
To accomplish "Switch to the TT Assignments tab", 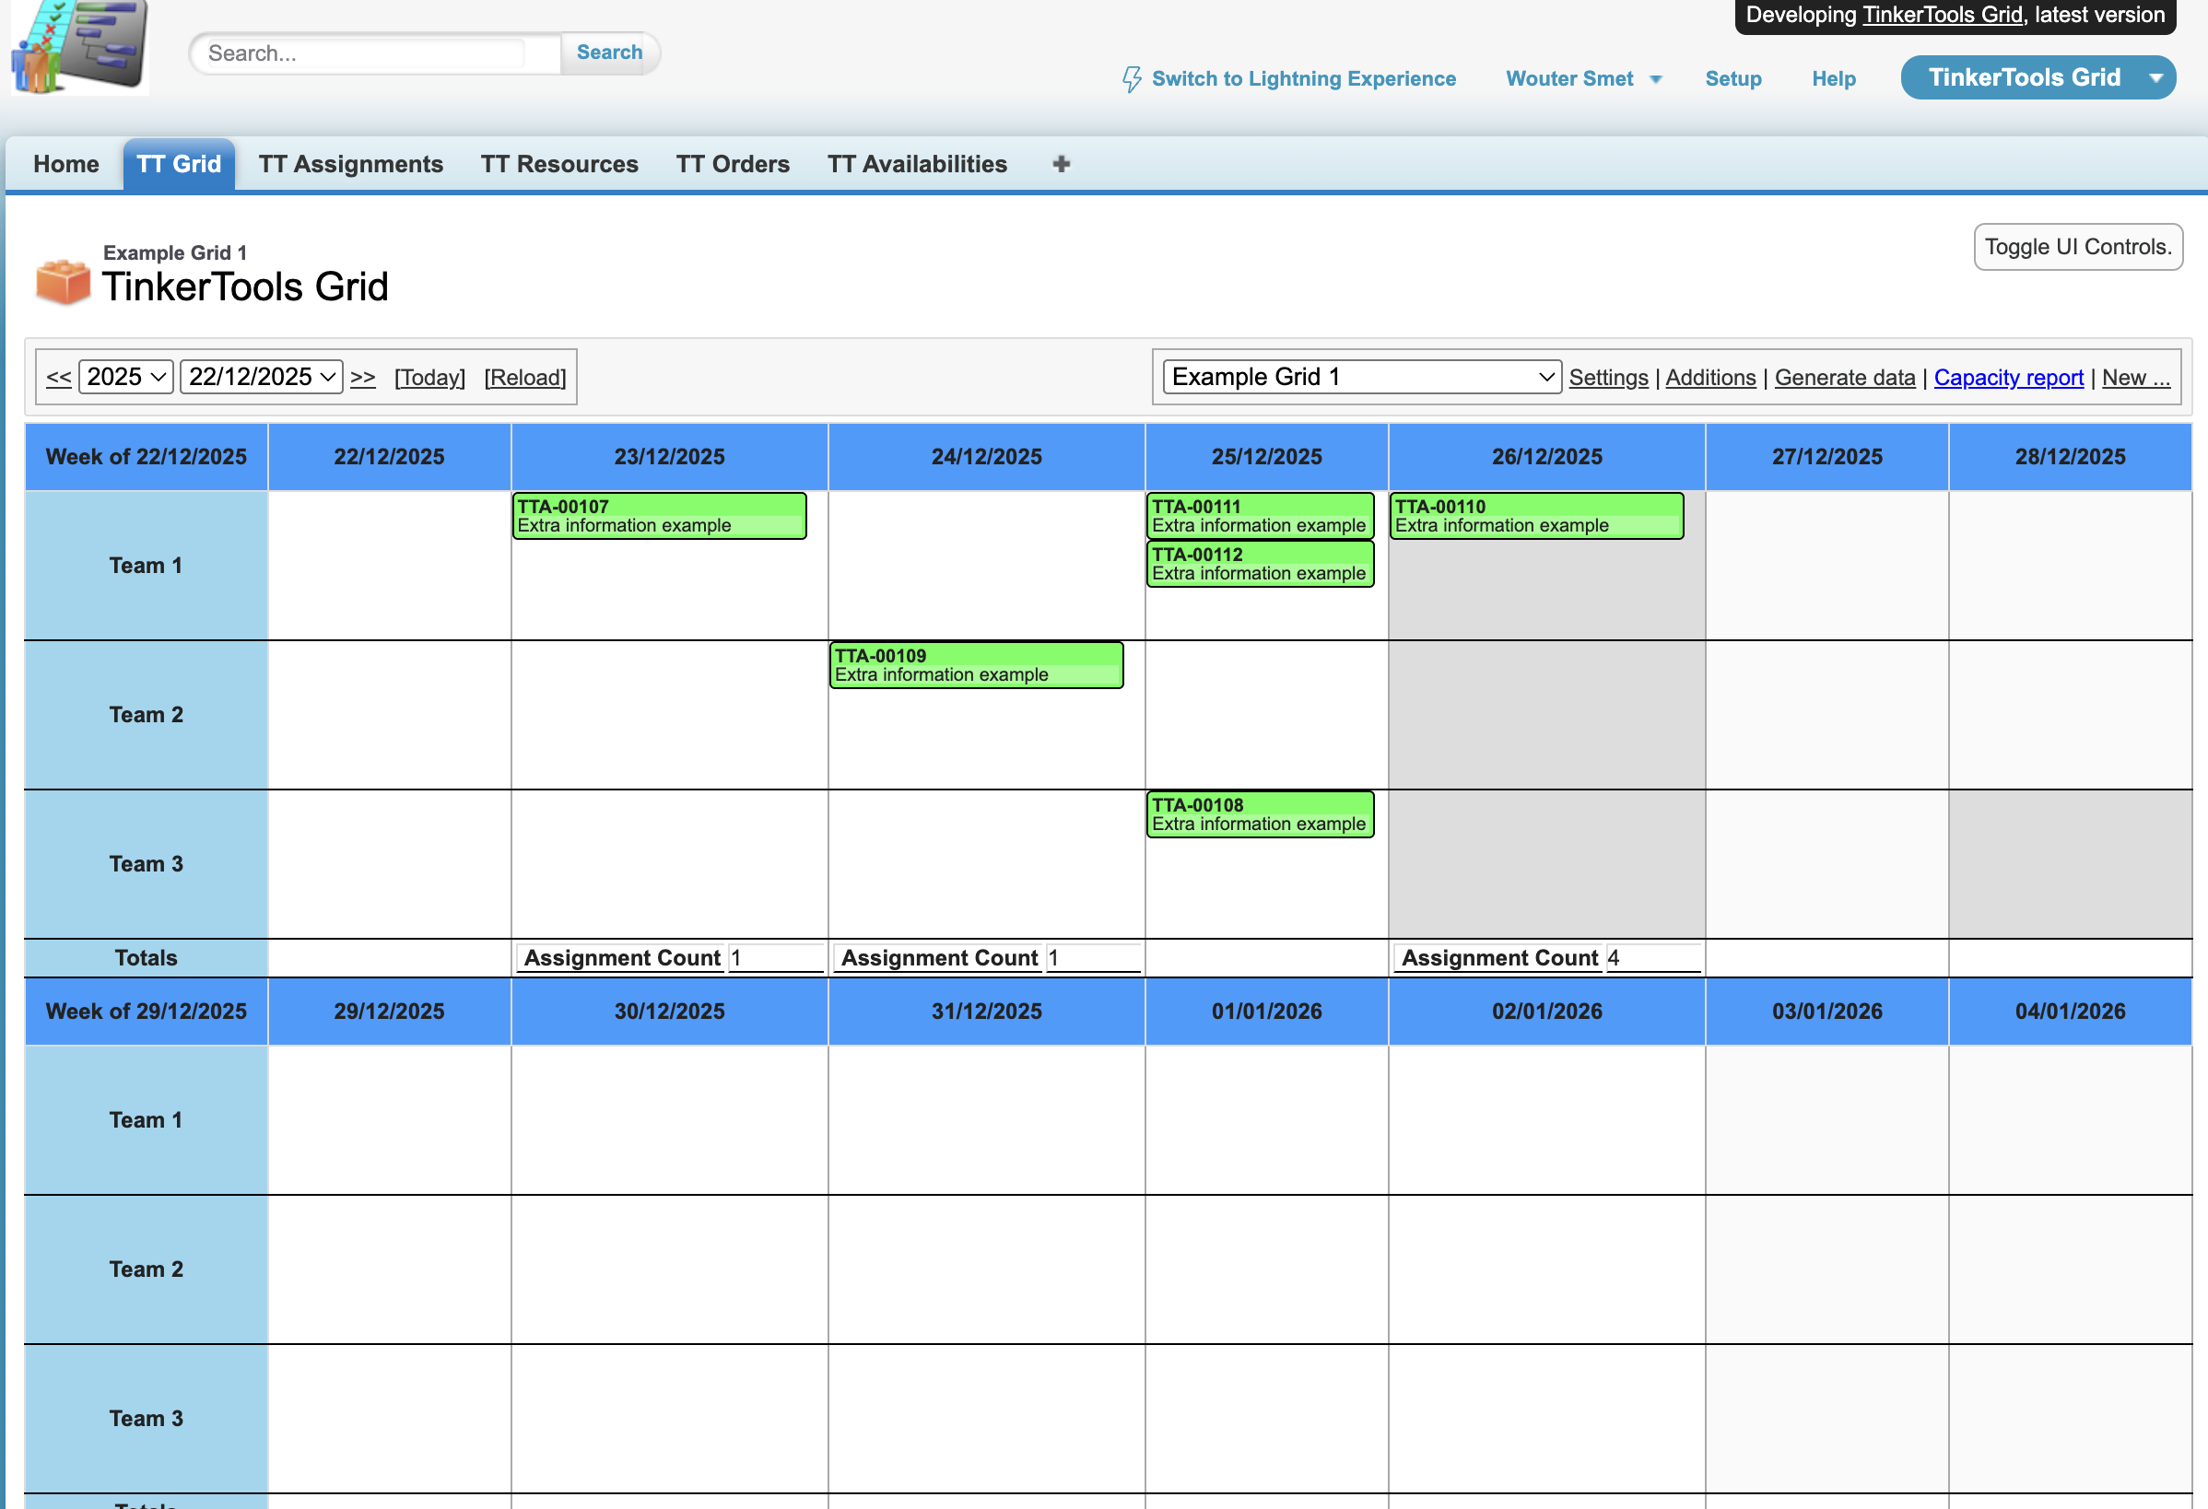I will click(x=350, y=163).
